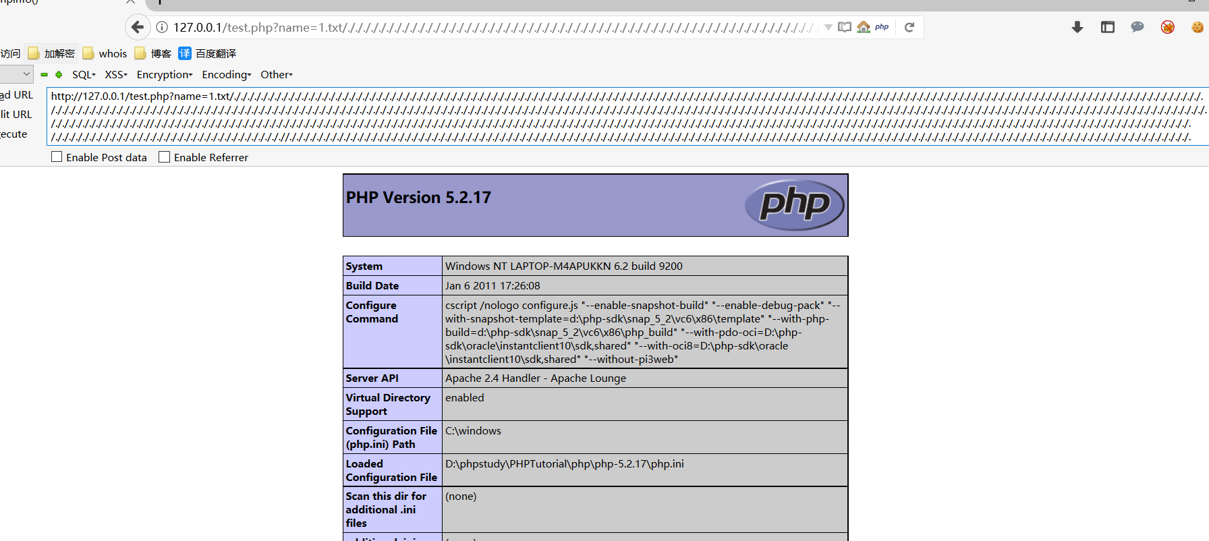The width and height of the screenshot is (1209, 541).
Task: Click the Load URL button in HackBar
Action: click(17, 95)
